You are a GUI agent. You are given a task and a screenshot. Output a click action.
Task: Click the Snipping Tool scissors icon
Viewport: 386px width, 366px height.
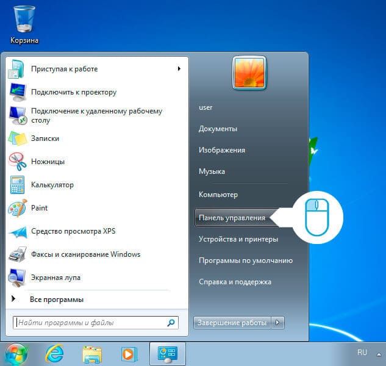coord(17,162)
